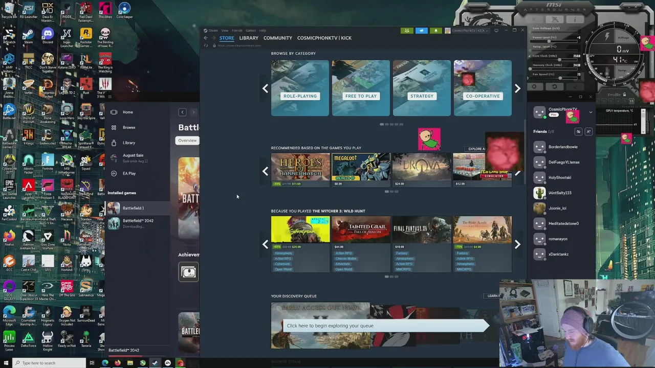Open Steam announcements megaphone button
The height and width of the screenshot is (368, 655).
pos(422,31)
